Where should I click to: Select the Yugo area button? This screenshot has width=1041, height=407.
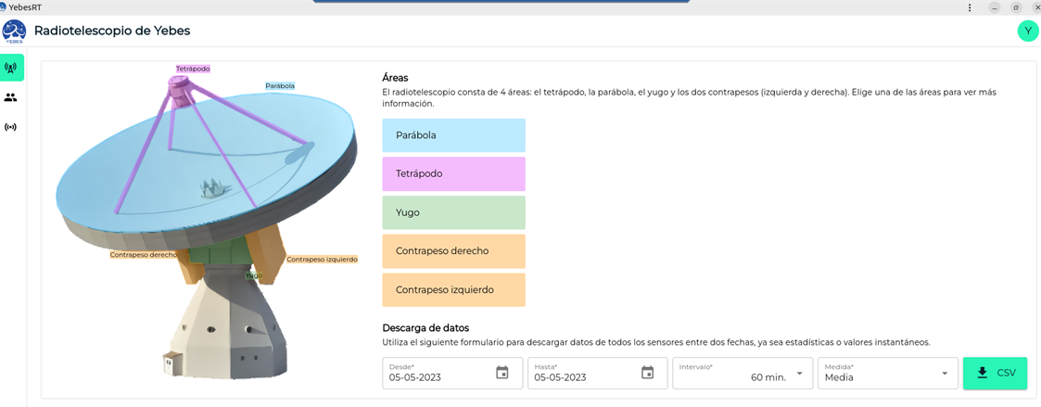[453, 212]
